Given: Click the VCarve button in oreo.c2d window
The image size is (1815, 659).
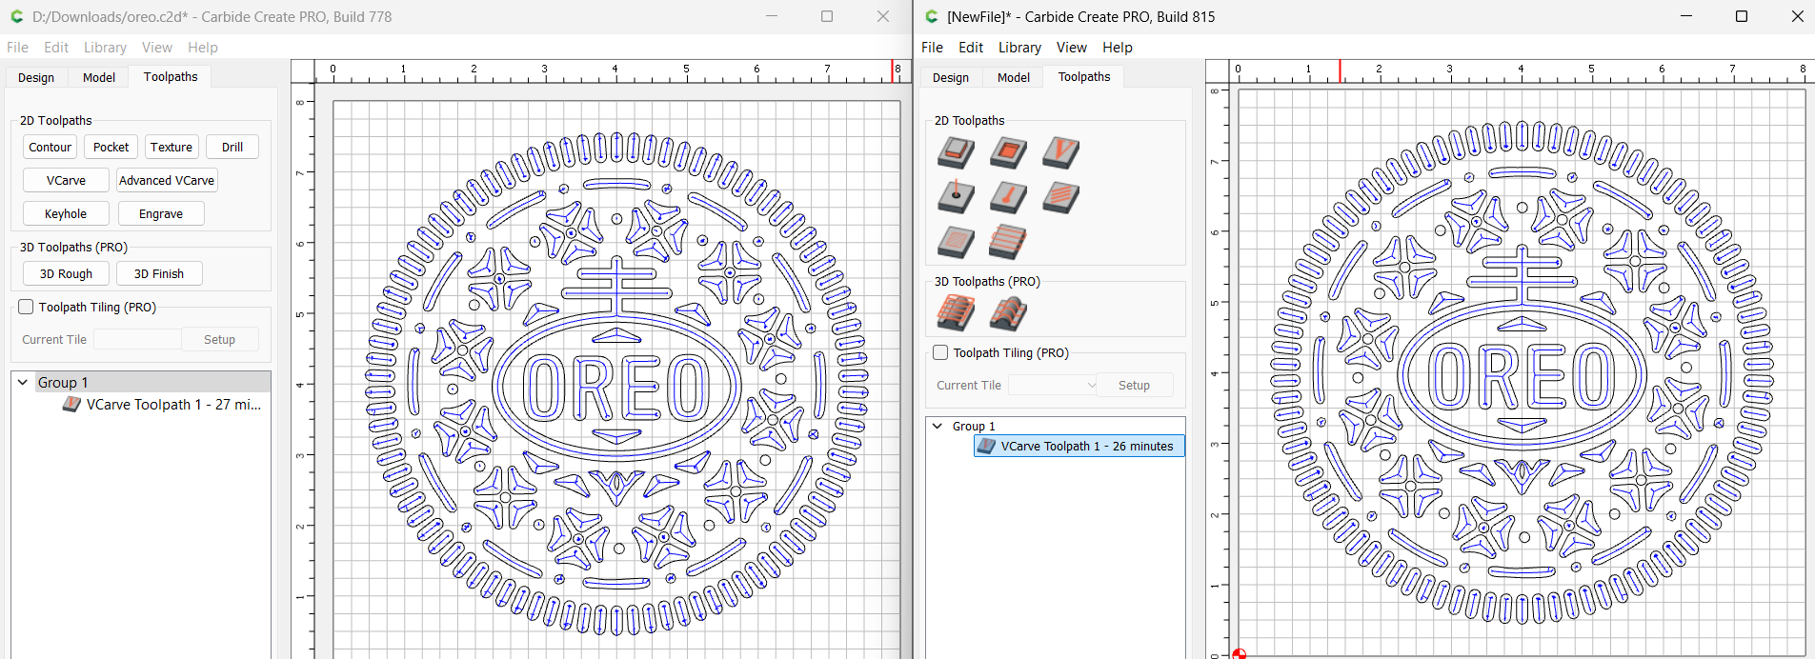Looking at the screenshot, I should [x=66, y=180].
